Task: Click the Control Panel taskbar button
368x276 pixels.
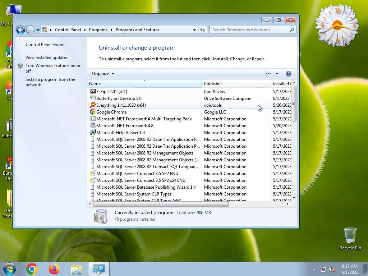Action: point(99,269)
